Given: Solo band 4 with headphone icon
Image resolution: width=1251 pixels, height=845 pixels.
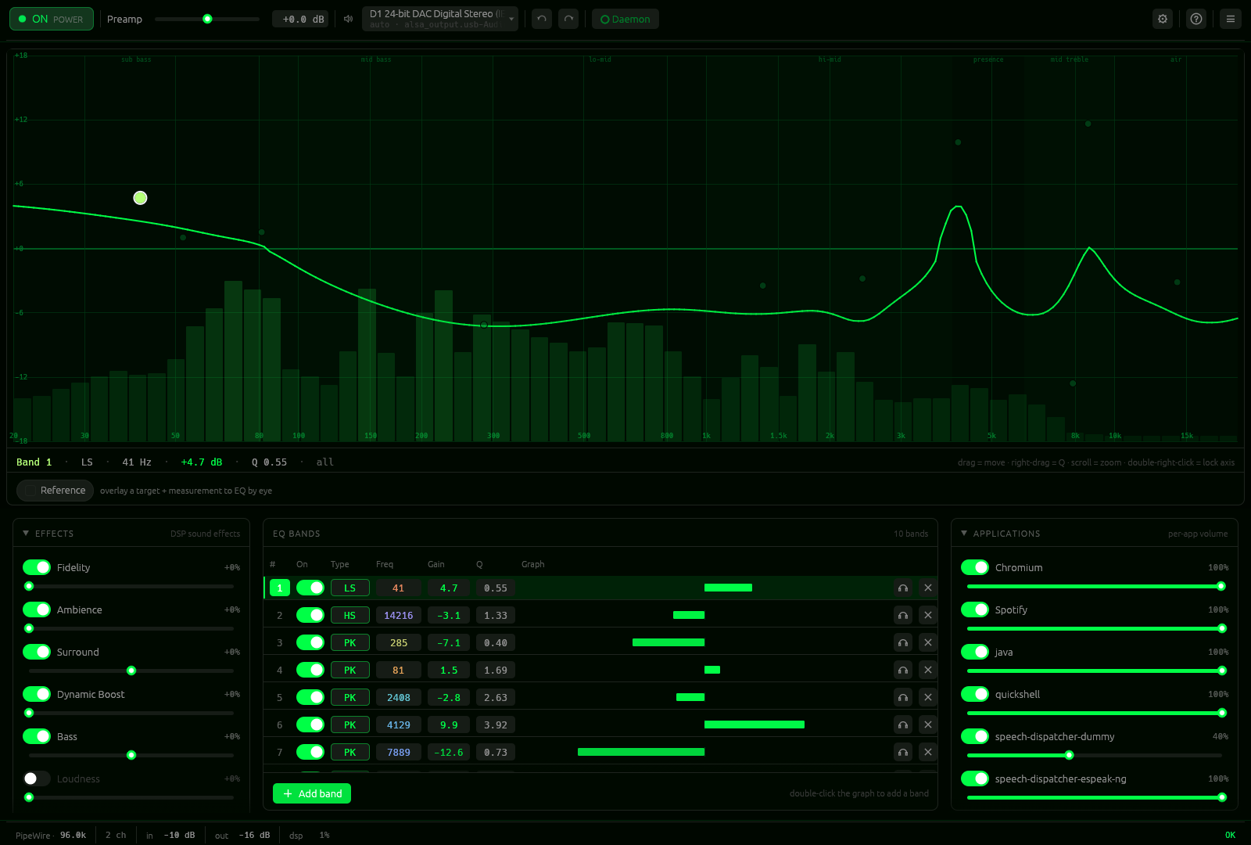Looking at the screenshot, I should pos(903,670).
